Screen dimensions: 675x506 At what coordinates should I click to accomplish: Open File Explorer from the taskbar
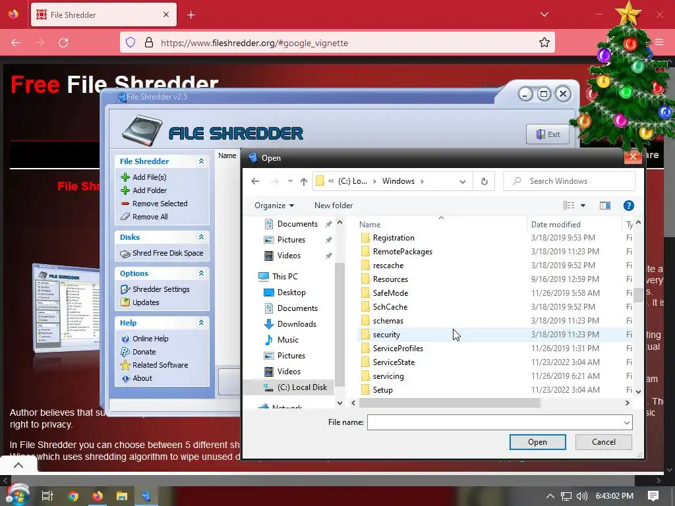[122, 496]
